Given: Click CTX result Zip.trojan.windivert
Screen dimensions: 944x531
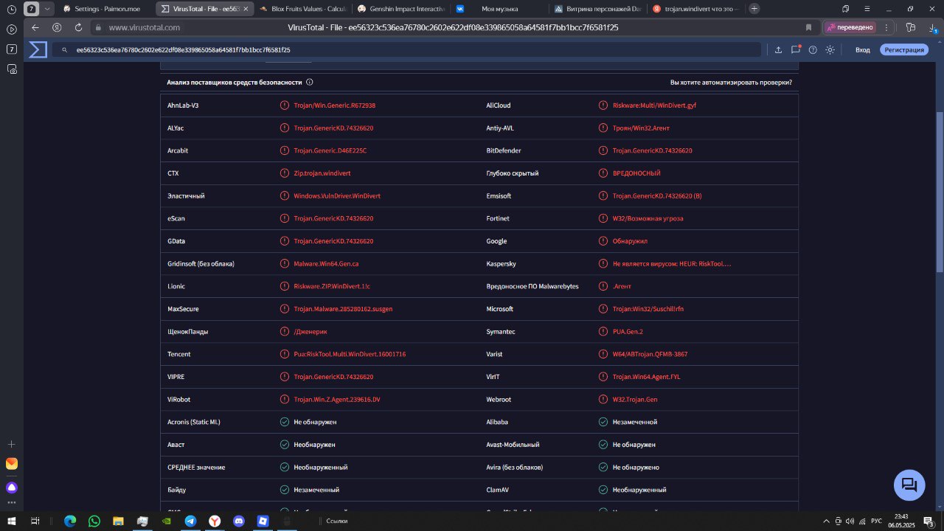Looking at the screenshot, I should [322, 173].
